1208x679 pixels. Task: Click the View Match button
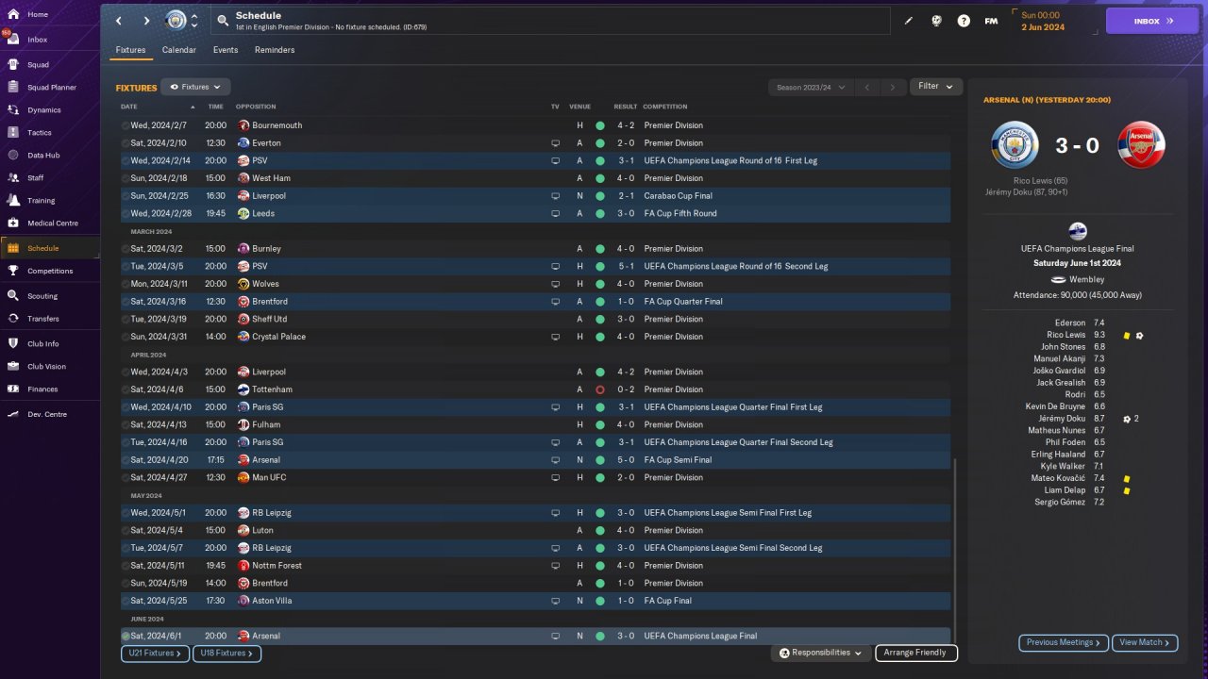[1145, 642]
